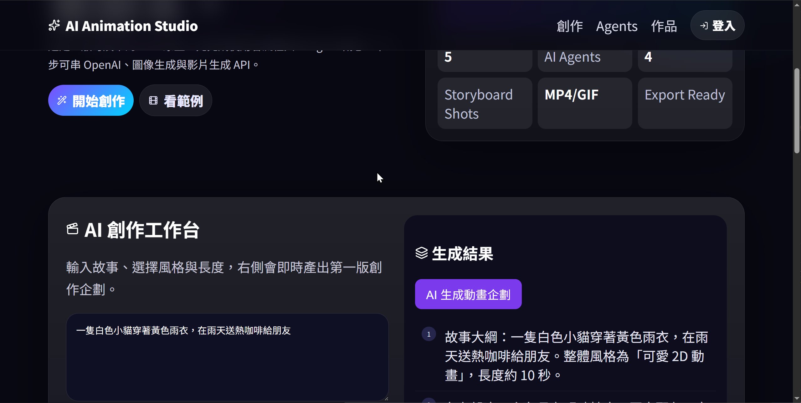Start creating with the 開始創作 button
This screenshot has height=403, width=801.
click(x=91, y=100)
